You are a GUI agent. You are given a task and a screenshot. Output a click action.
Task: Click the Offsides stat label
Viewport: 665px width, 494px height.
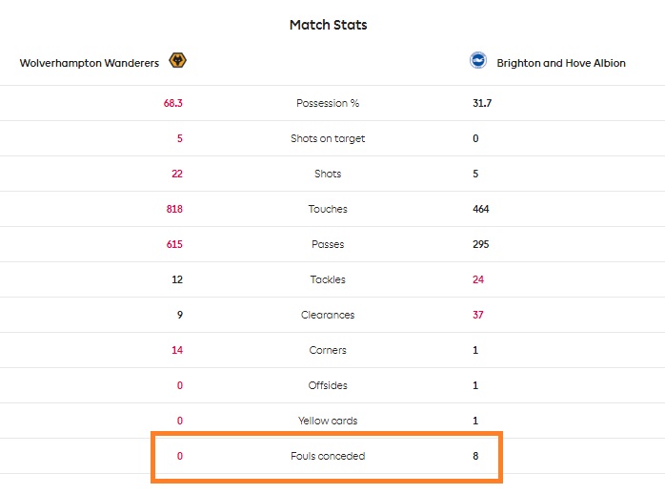(x=328, y=385)
